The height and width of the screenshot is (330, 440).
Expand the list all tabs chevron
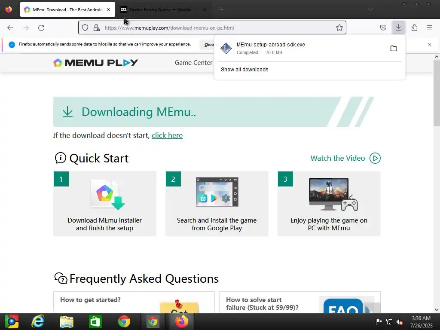370,9
